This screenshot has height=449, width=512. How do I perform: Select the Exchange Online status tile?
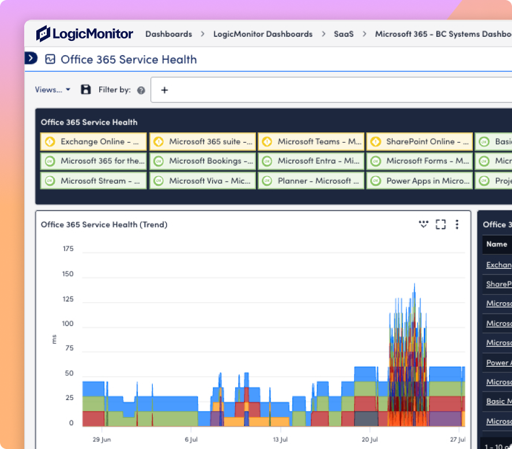click(x=93, y=142)
